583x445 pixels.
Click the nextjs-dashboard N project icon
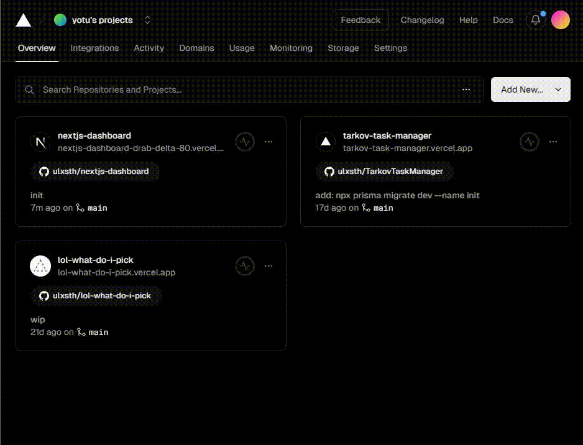coord(40,142)
